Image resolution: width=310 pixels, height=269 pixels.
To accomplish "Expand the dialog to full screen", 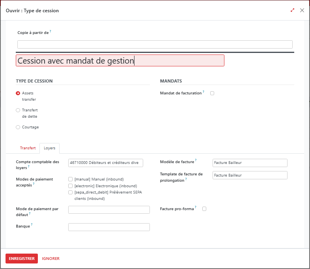I will pyautogui.click(x=292, y=10).
